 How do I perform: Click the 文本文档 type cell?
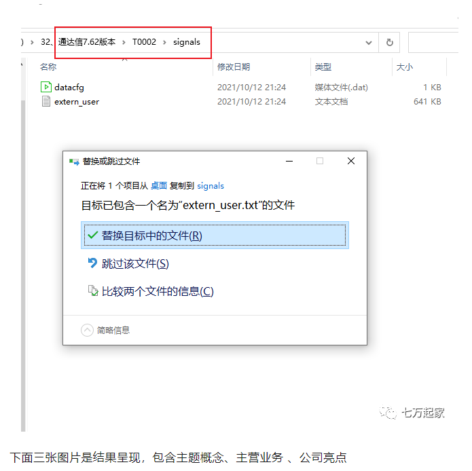(331, 102)
